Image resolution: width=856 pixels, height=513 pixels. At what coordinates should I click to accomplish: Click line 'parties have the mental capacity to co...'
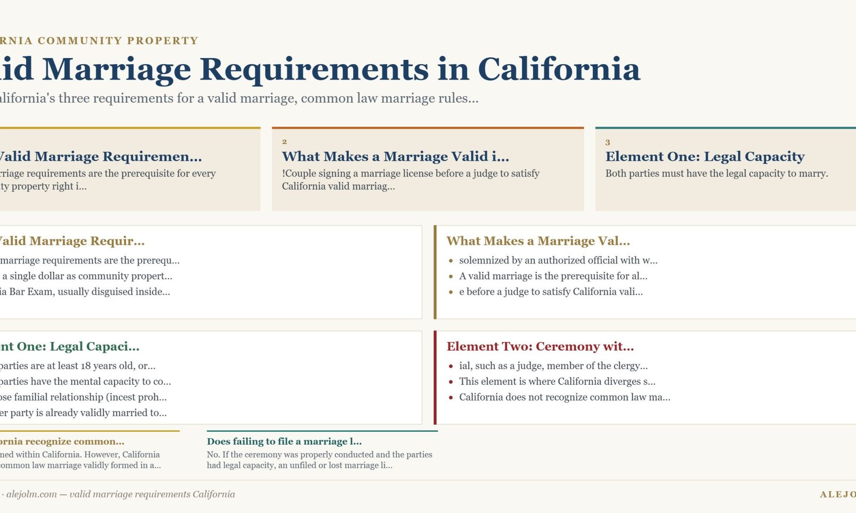pyautogui.click(x=86, y=381)
